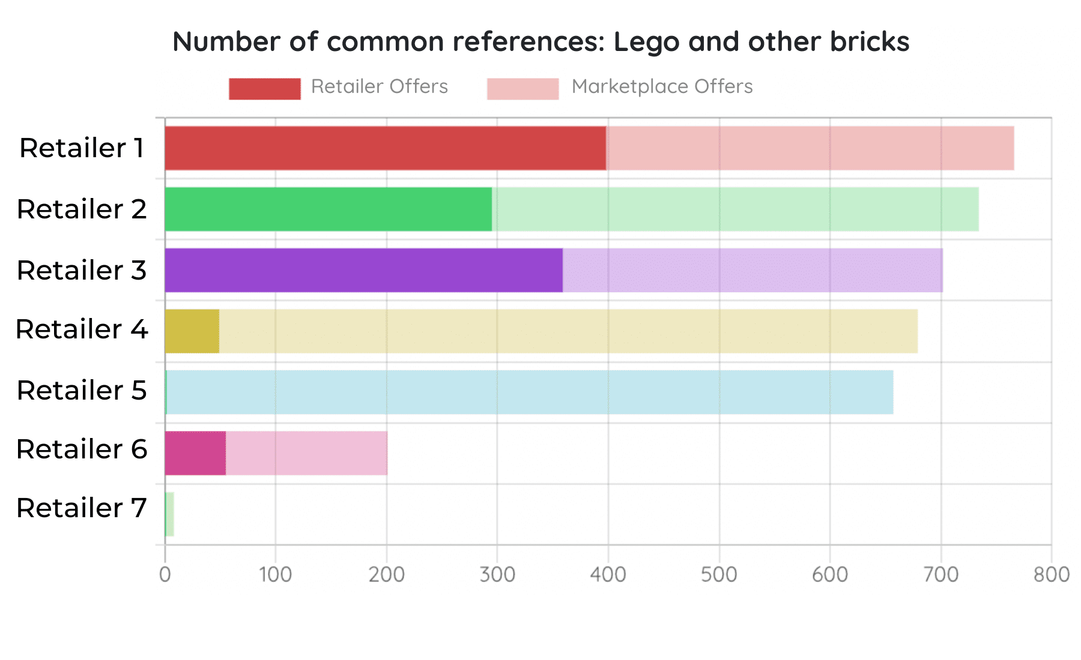This screenshot has width=1081, height=660.
Task: Select Retailer 4 pale yellow marketplace bar
Action: tap(568, 331)
